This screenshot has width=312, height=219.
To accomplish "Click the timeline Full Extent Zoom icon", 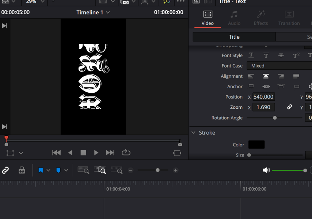I will 83,170.
